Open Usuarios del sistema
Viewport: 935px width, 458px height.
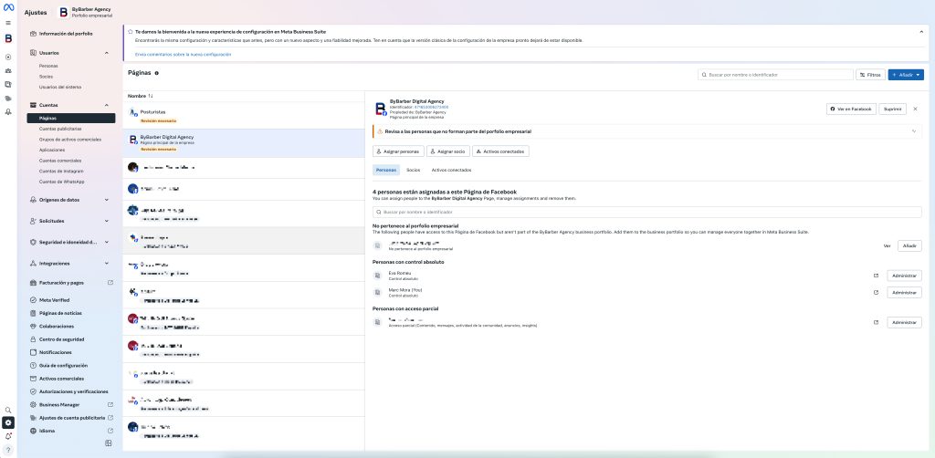coord(60,87)
